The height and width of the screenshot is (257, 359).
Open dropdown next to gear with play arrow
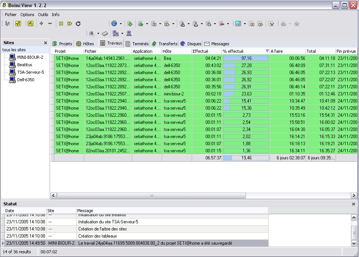click(x=174, y=24)
